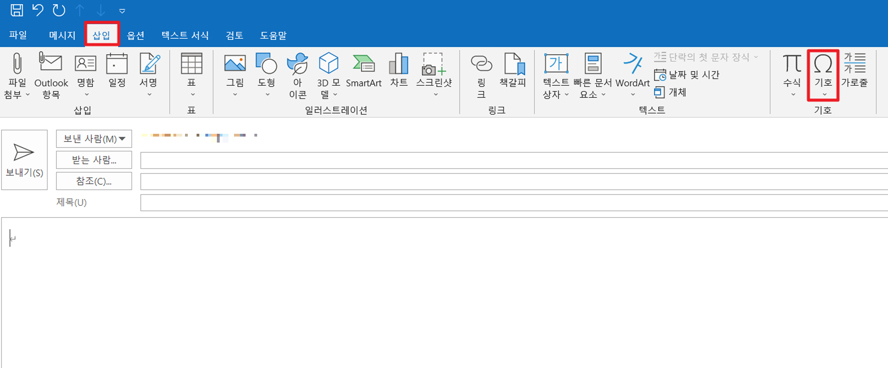
Task: Insert a 가로줄 horizontal line
Action: tap(855, 71)
